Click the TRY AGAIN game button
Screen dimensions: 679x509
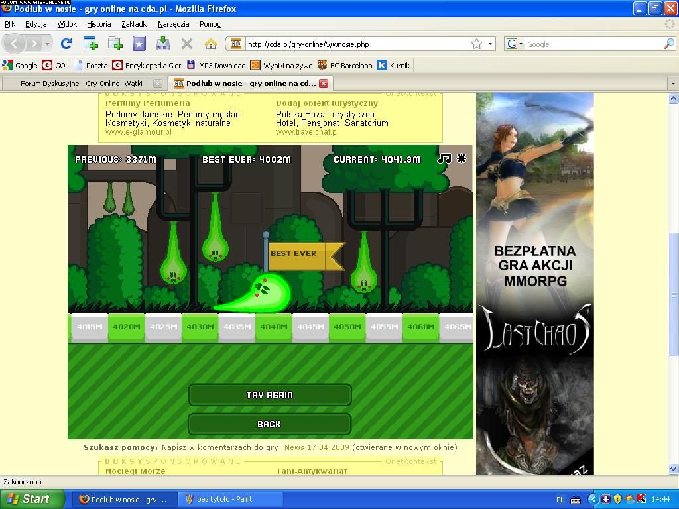click(270, 395)
